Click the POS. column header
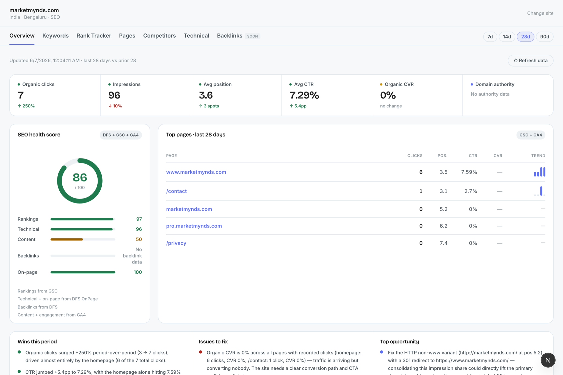 coord(442,155)
